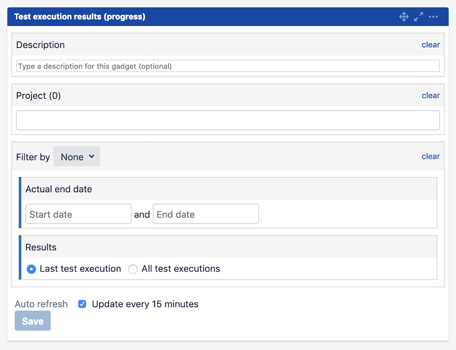Choose the All test executions option
The image size is (456, 350).
133,269
